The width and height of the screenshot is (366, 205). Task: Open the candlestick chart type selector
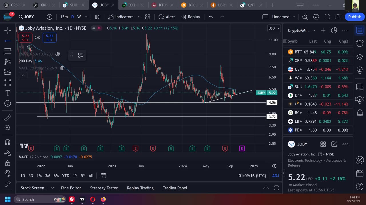pyautogui.click(x=97, y=17)
